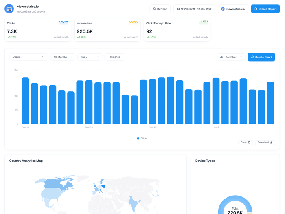Click the Copy chart button
The width and height of the screenshot is (285, 214).
[x=246, y=143]
